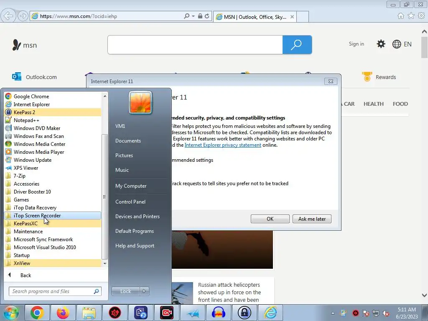
Task: Click Ask me later button
Action: click(312, 219)
